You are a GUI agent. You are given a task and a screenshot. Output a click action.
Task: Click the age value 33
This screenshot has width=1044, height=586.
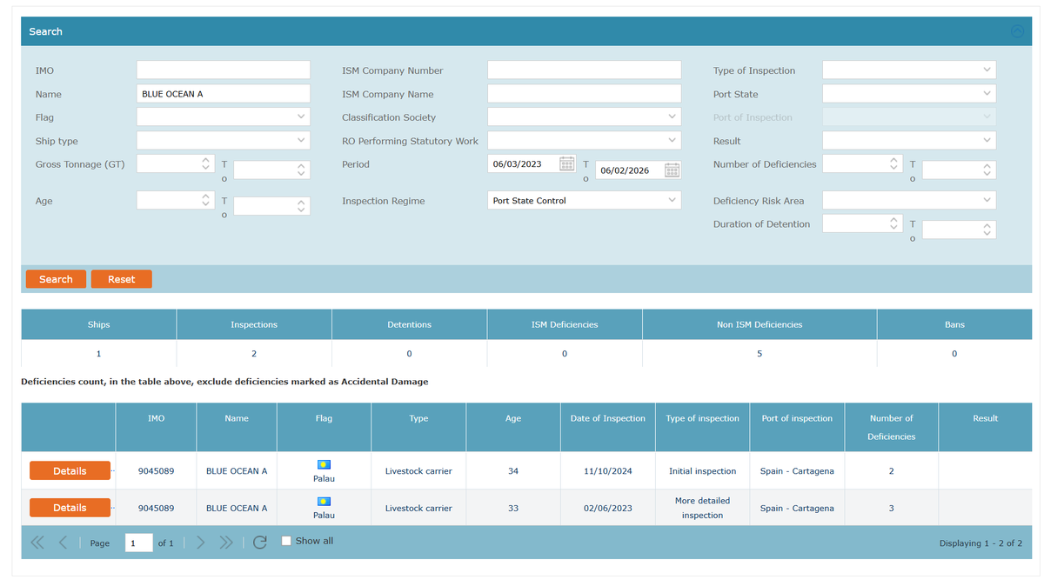tap(513, 509)
